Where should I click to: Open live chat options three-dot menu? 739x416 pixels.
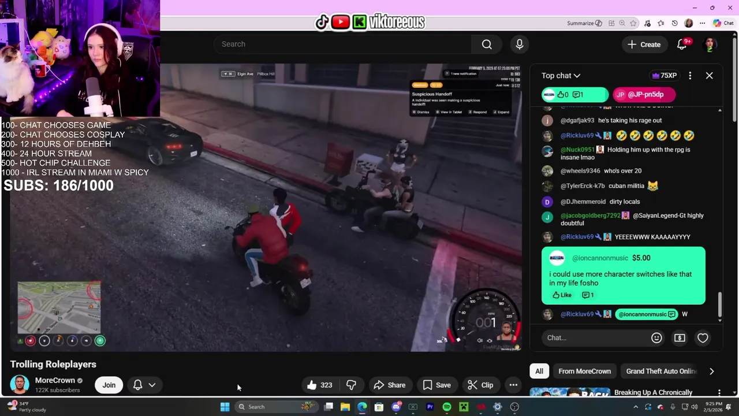[x=690, y=76]
